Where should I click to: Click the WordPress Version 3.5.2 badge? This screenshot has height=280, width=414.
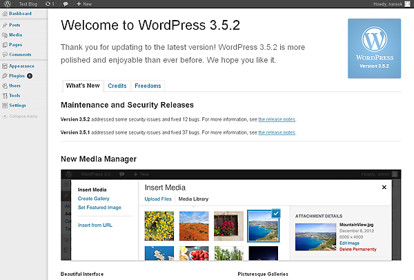375,48
